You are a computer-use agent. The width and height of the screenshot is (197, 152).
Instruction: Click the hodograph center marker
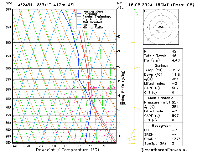point(161,27)
